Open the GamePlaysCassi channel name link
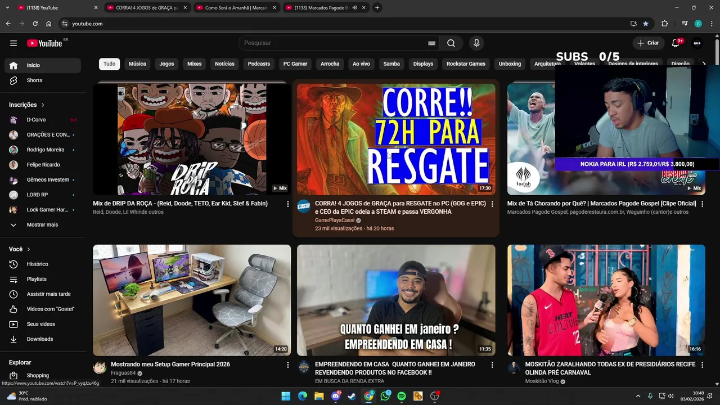720x405 pixels. click(335, 220)
